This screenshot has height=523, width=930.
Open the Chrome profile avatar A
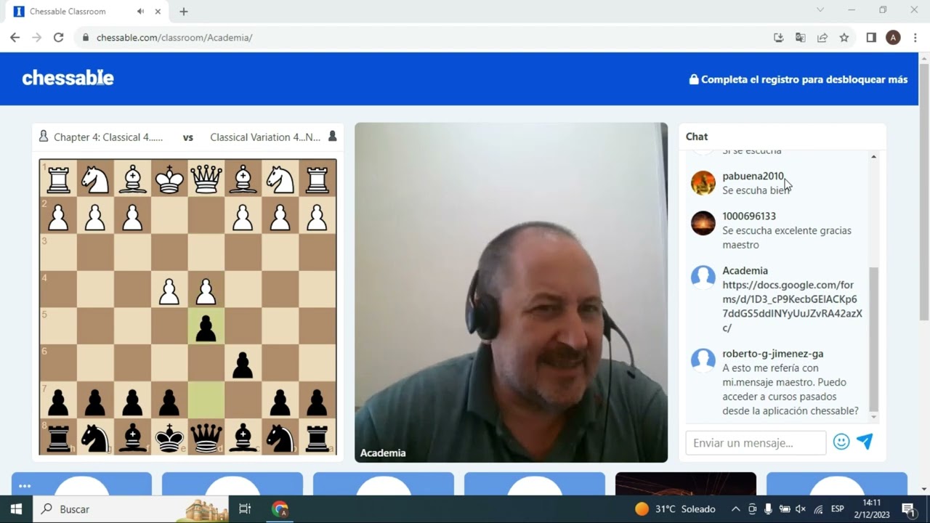[893, 38]
